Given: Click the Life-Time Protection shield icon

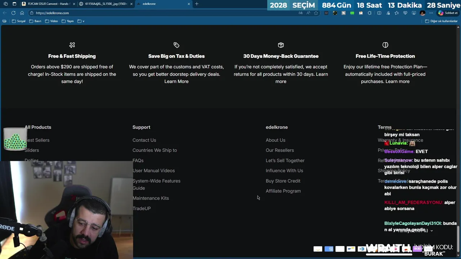Looking at the screenshot, I should 385,45.
